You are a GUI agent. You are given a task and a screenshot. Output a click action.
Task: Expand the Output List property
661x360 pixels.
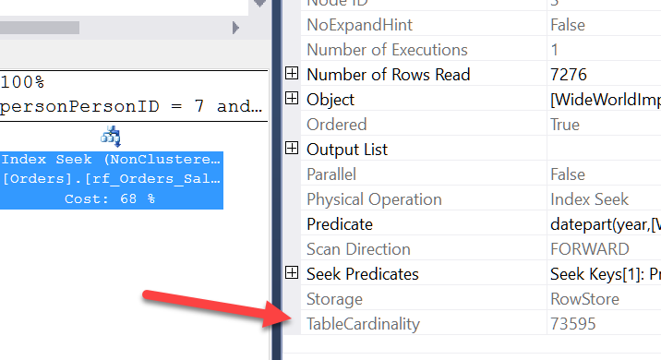[292, 148]
